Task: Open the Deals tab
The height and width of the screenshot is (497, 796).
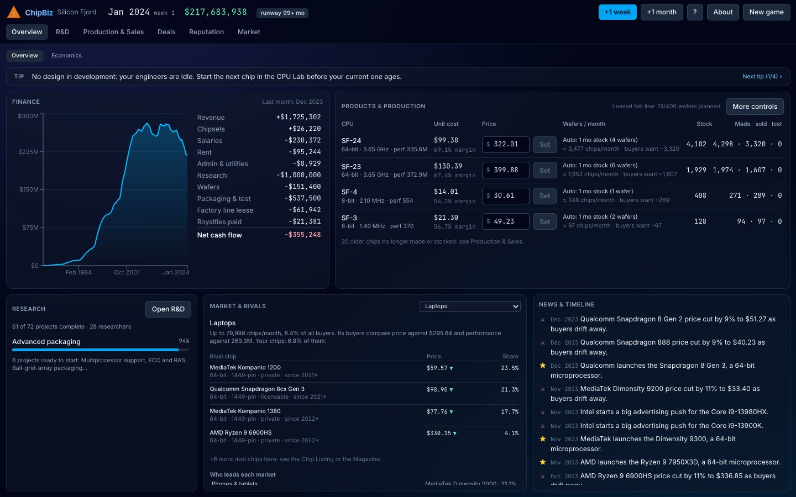Action: (x=166, y=32)
